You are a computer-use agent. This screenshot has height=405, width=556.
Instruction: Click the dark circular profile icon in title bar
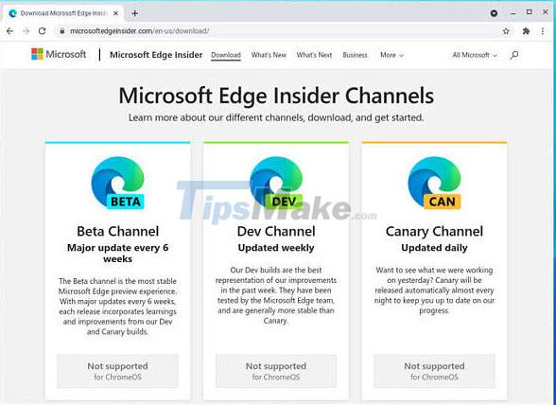[494, 13]
